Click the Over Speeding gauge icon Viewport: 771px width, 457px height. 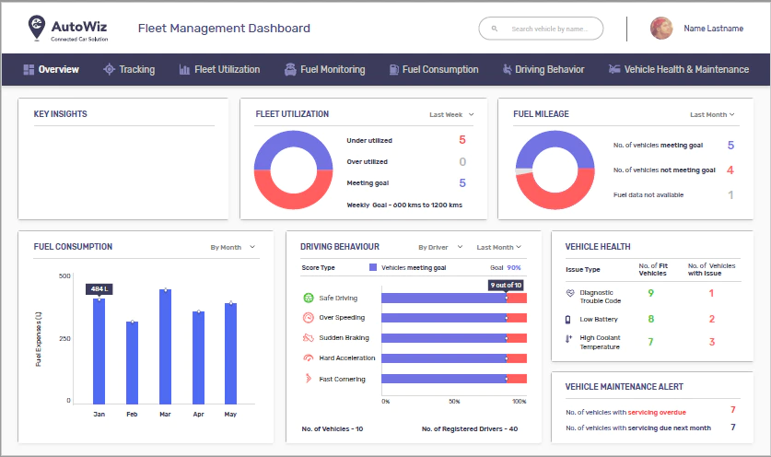(x=309, y=317)
